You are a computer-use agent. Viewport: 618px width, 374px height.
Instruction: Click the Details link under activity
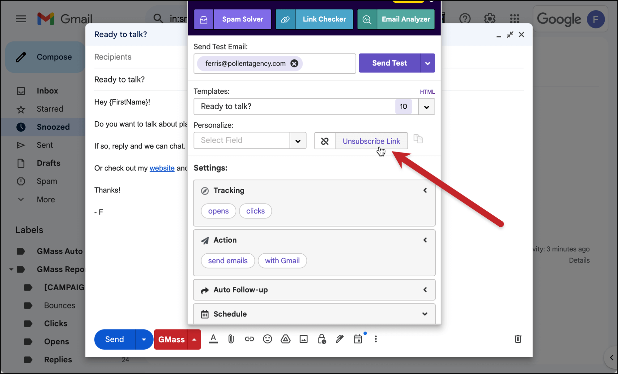click(579, 260)
